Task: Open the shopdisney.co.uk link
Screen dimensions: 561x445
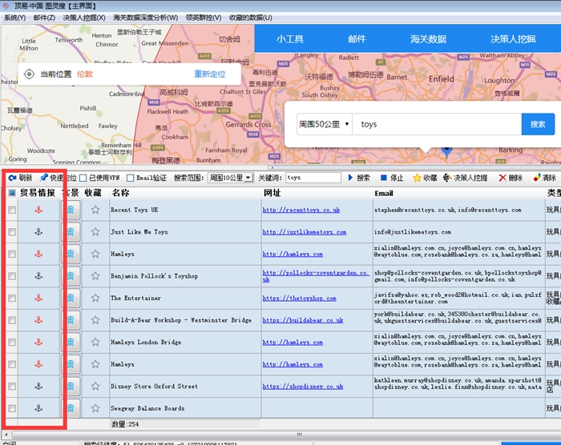Action: [303, 386]
